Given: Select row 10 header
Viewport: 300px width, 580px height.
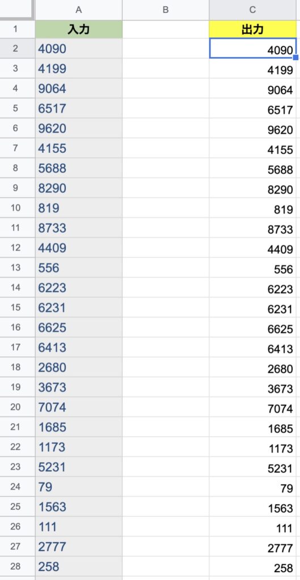Looking at the screenshot, I should tap(15, 208).
